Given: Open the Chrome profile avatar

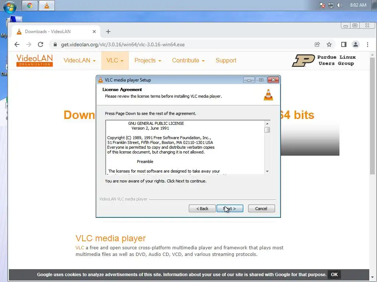Looking at the screenshot, I should (356, 44).
